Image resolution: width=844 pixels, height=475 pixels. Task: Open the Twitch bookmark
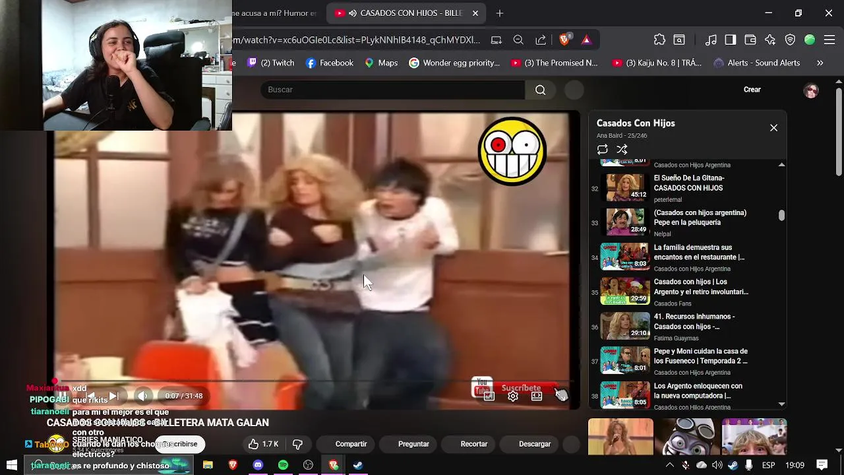coord(270,63)
